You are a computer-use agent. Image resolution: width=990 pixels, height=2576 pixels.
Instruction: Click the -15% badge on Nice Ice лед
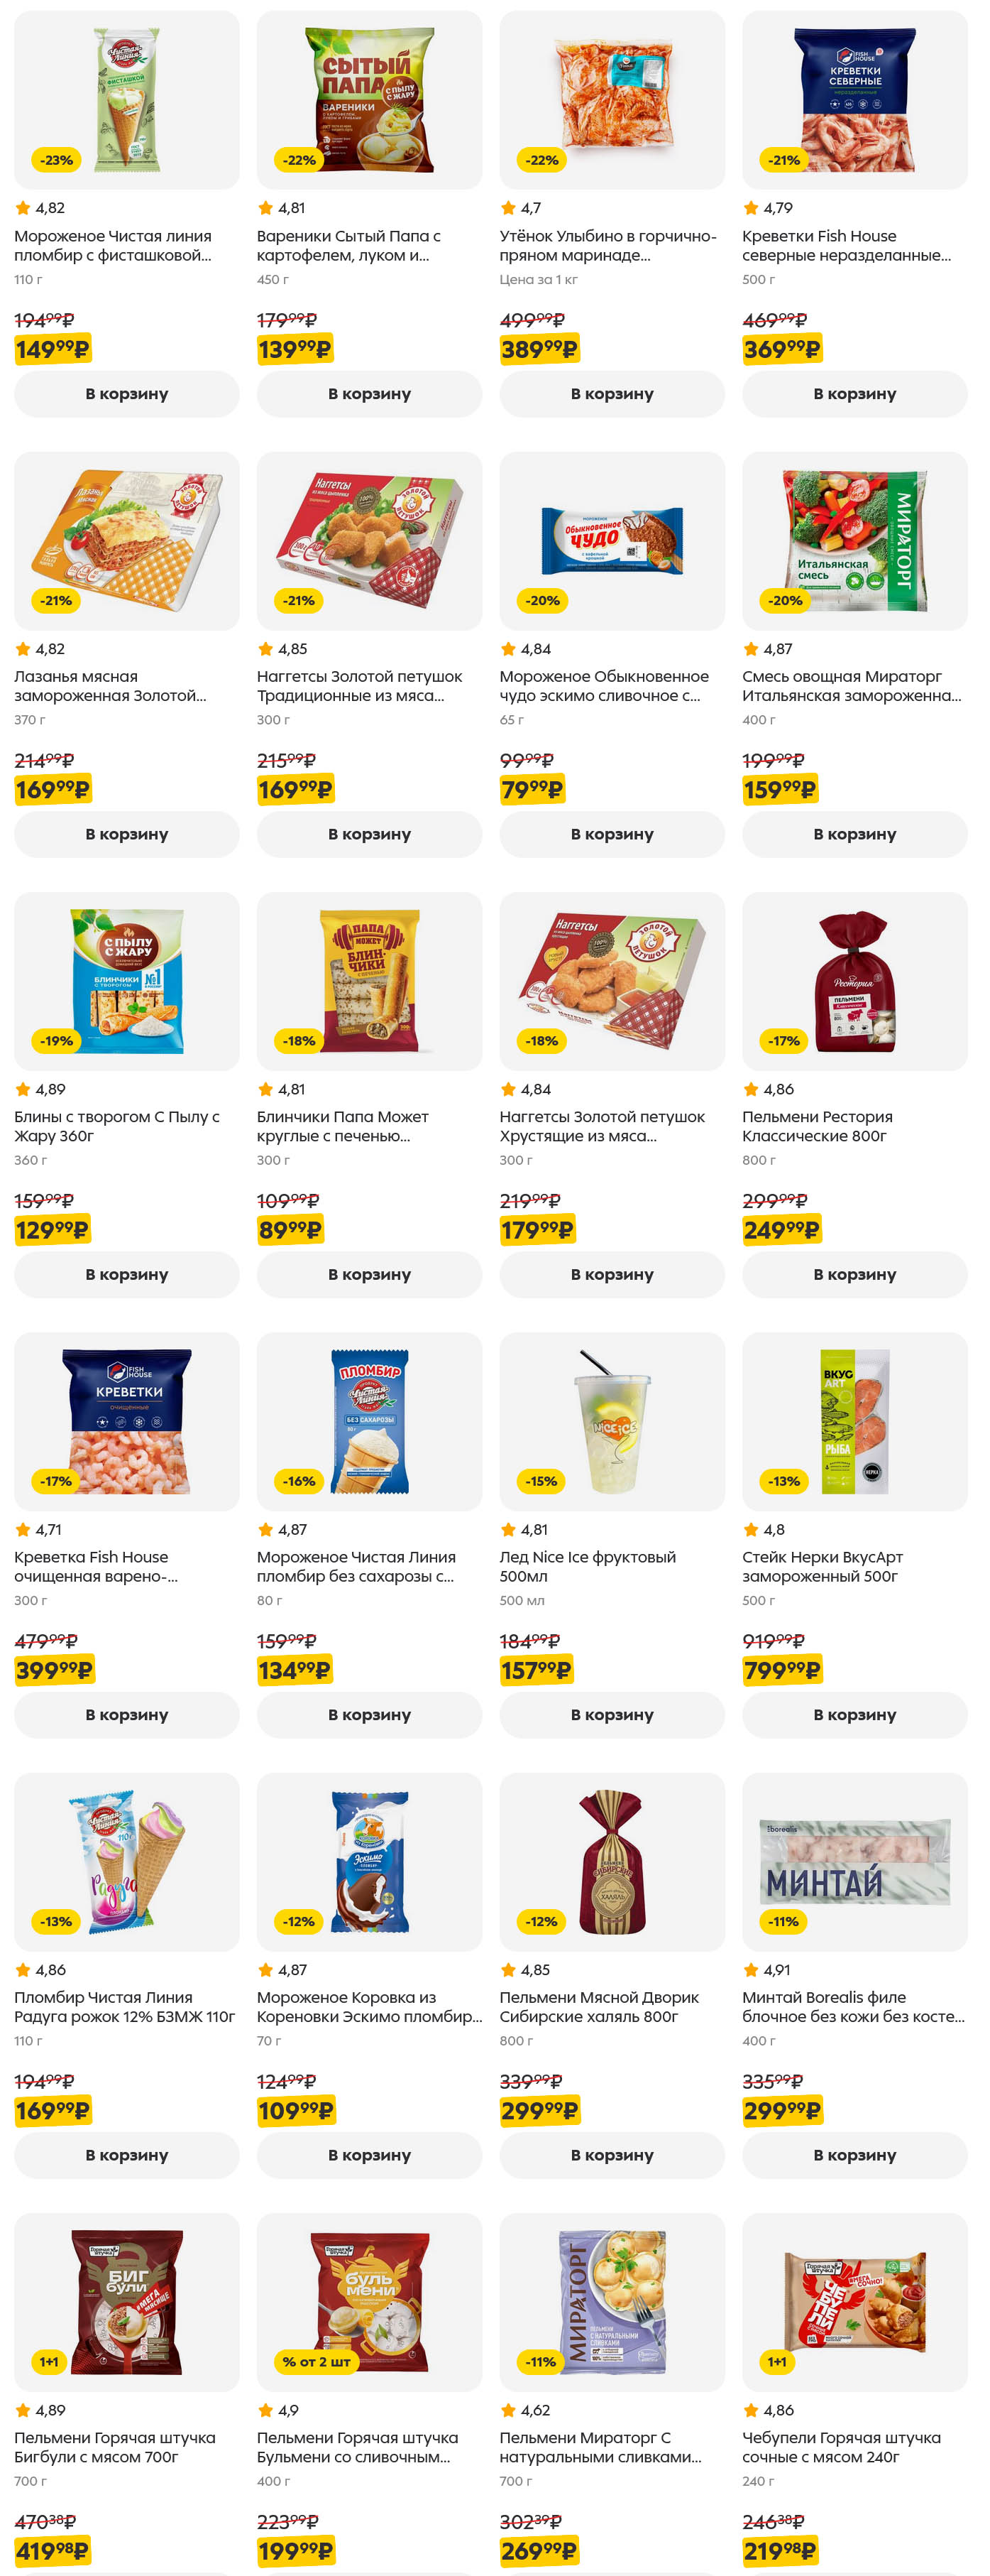pos(541,1481)
